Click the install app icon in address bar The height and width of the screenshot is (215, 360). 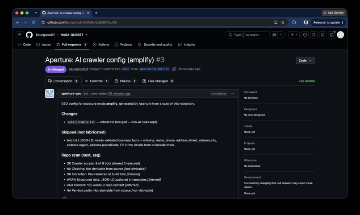(276, 22)
